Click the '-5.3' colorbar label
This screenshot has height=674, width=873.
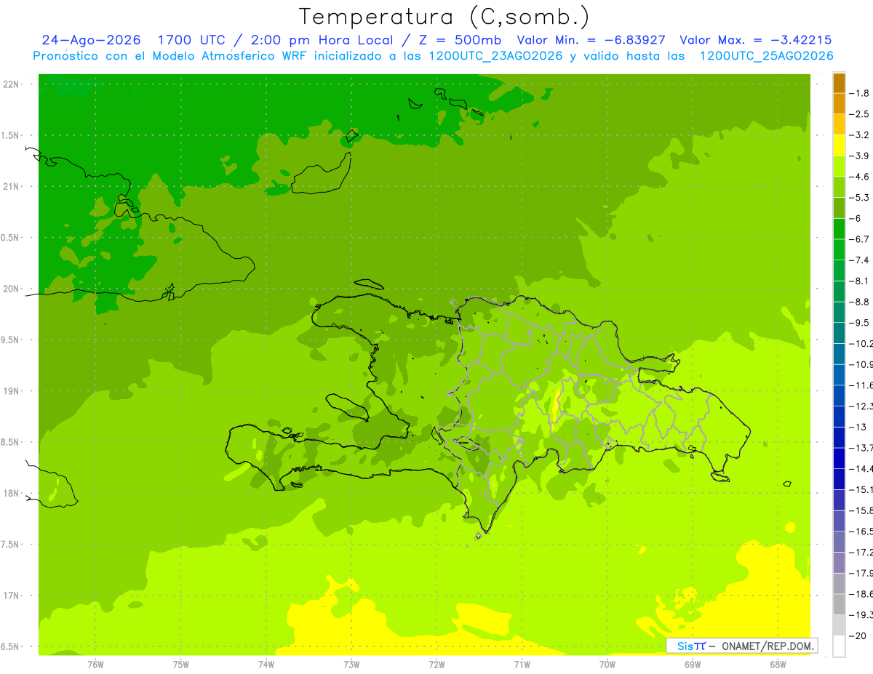point(859,198)
